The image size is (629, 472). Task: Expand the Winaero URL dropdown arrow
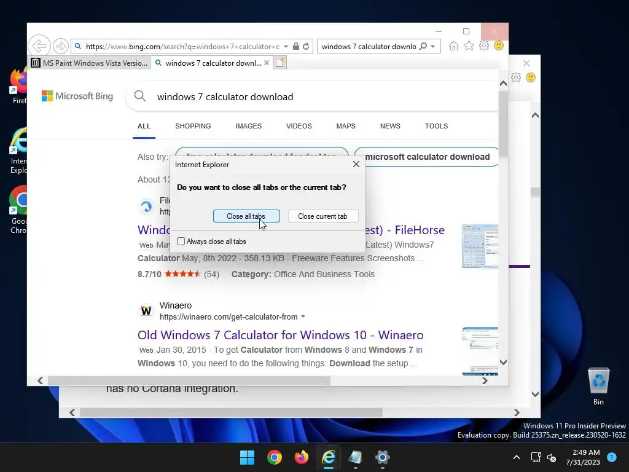pos(303,317)
